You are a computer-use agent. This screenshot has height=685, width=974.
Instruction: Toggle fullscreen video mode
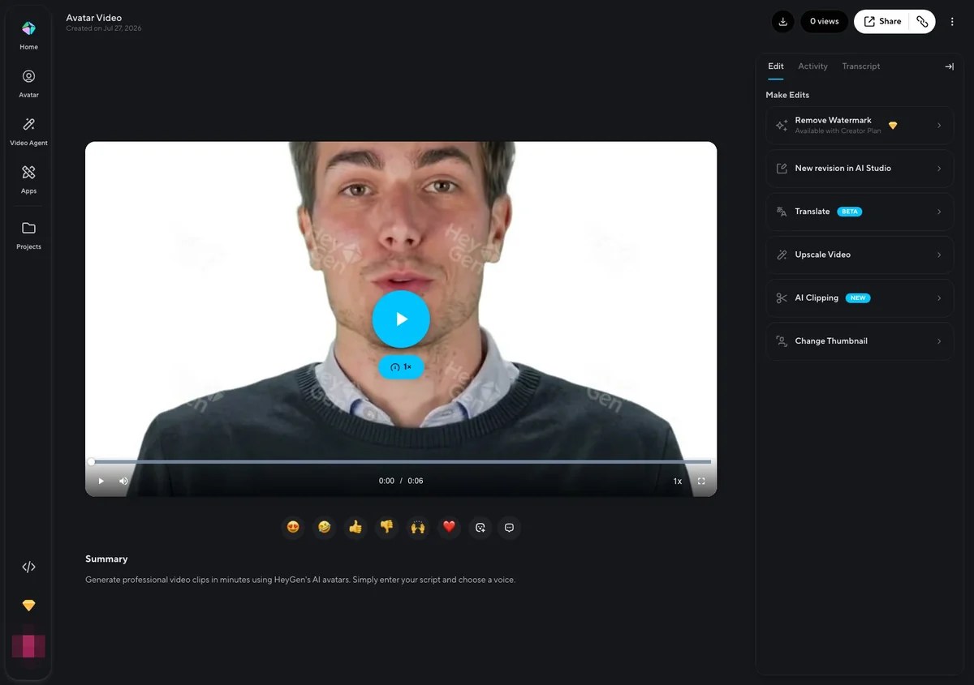[x=701, y=481]
